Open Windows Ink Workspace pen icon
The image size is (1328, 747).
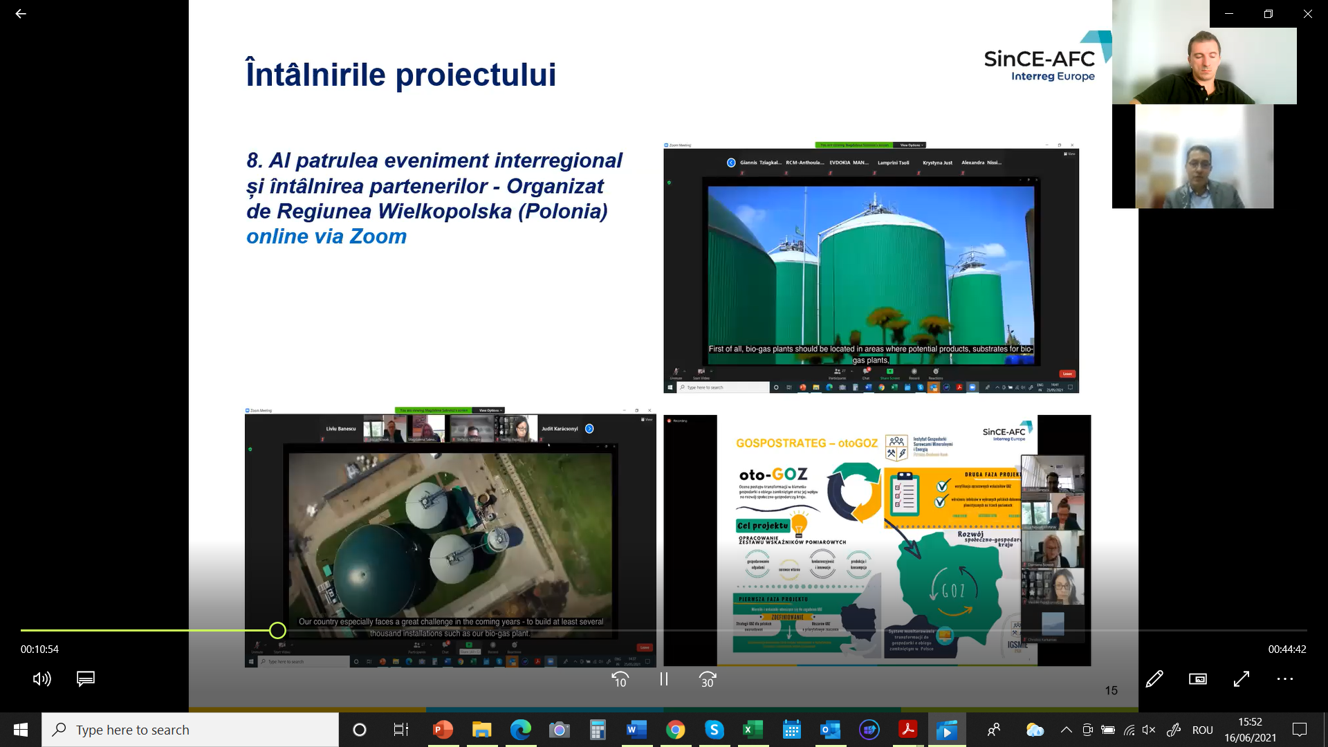click(1174, 730)
